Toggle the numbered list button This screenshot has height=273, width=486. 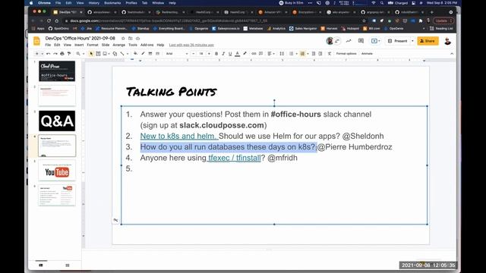tap(302, 54)
